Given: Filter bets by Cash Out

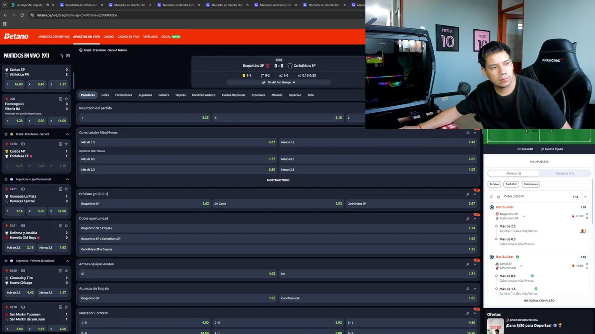Looking at the screenshot, I should [511, 184].
